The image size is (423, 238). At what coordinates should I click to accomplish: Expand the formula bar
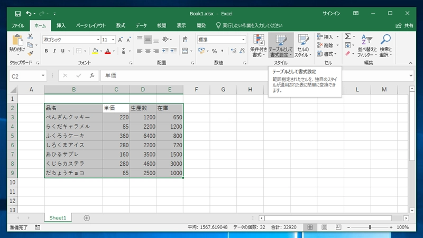click(411, 75)
